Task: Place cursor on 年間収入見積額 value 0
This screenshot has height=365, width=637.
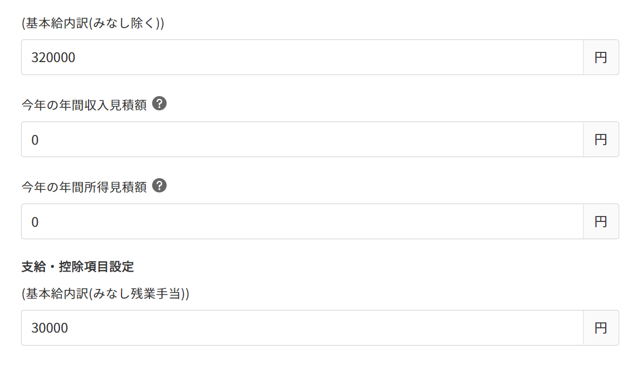Action: tap(35, 140)
